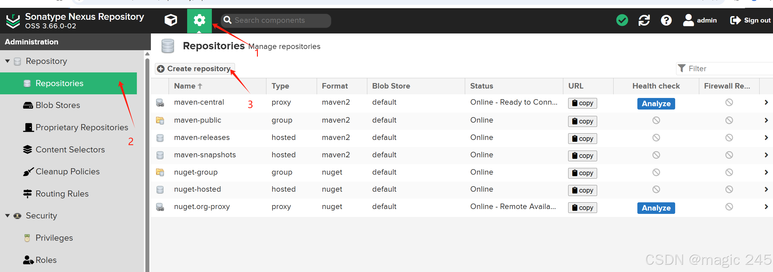The image size is (773, 272).
Task: Select the nuget-hosted repository name
Action: point(198,189)
